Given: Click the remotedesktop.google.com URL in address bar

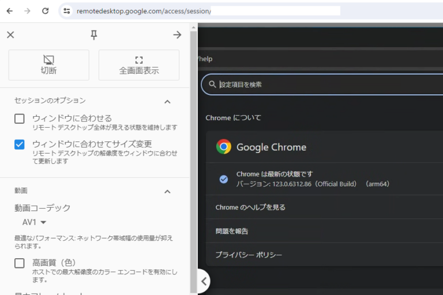Looking at the screenshot, I should [x=144, y=11].
